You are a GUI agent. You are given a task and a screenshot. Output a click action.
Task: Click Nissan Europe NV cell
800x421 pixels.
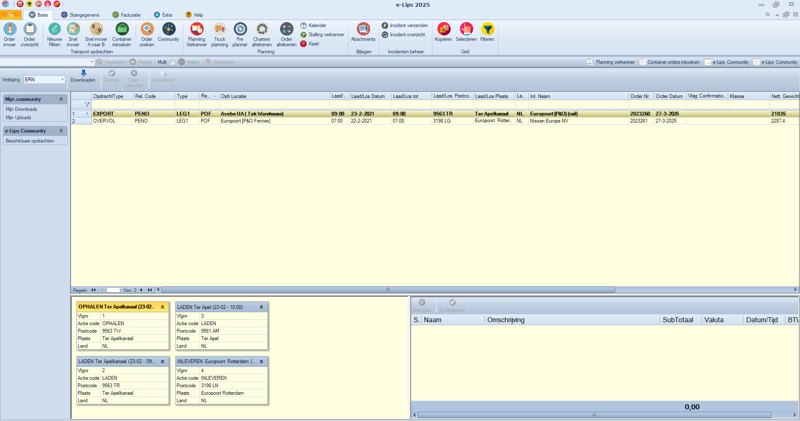578,121
